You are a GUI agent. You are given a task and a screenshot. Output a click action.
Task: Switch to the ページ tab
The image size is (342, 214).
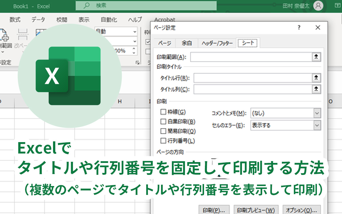(165, 43)
